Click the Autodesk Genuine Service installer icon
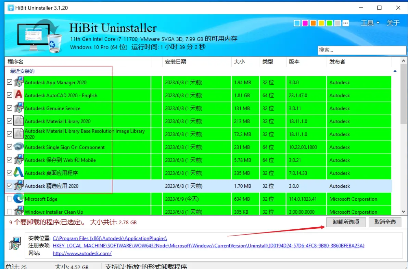This screenshot has width=408, height=269. [x=18, y=108]
